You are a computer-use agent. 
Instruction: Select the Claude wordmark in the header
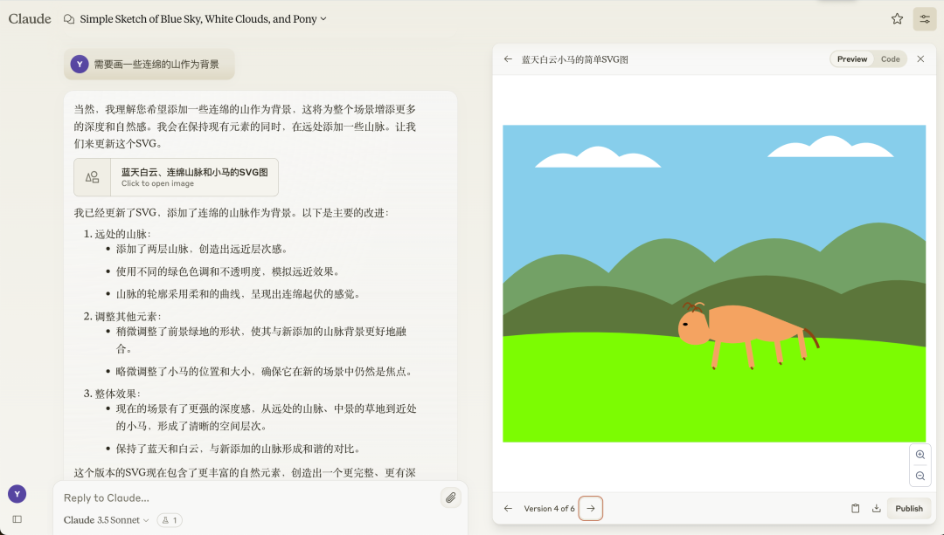30,18
